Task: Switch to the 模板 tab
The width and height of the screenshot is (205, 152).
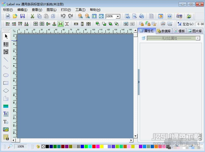Action: (179, 31)
